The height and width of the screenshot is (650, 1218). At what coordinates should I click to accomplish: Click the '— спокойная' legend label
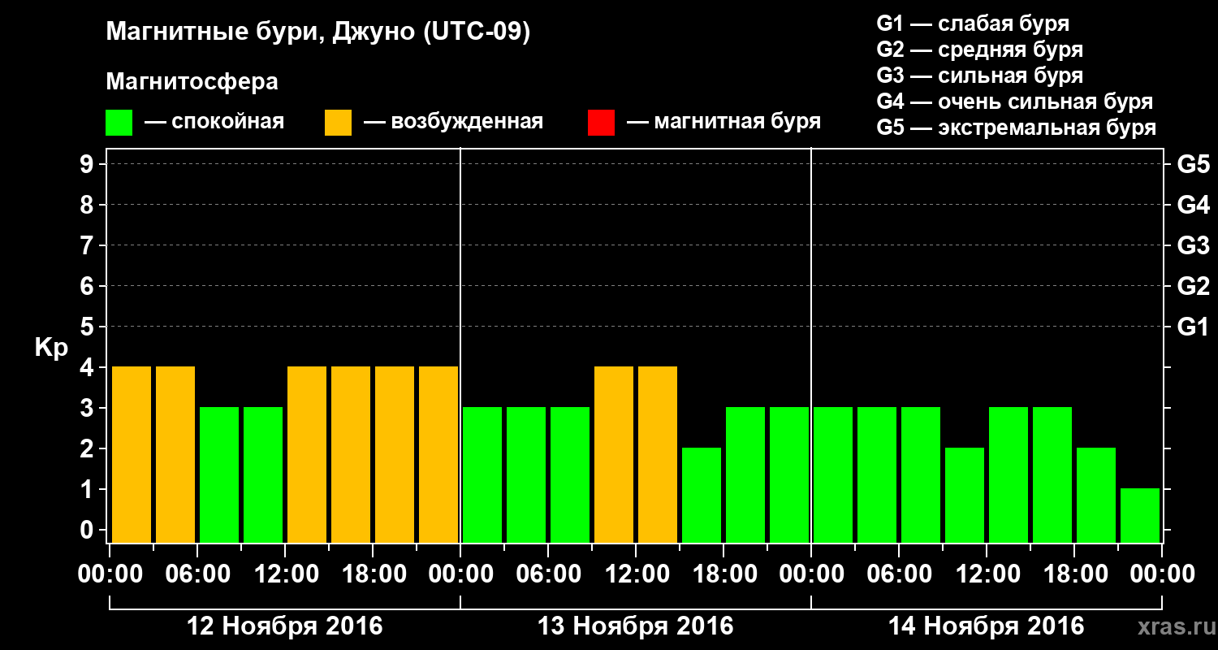214,123
